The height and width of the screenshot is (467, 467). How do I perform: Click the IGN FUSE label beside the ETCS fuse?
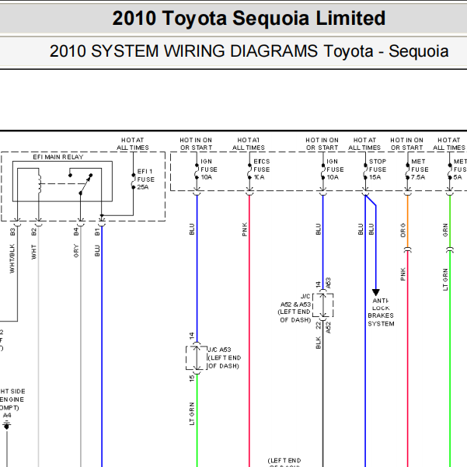tap(209, 169)
